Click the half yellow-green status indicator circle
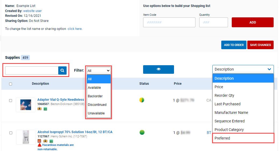Screen dimensions: 279x151 142,100
